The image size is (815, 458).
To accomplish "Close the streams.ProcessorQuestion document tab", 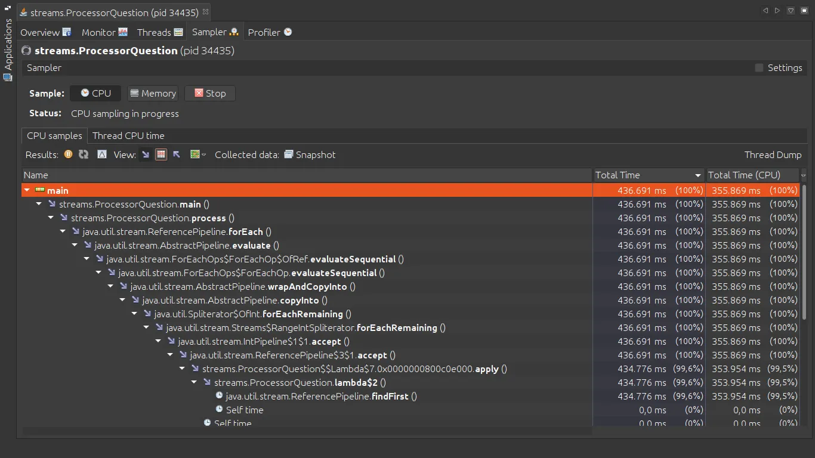I will pyautogui.click(x=205, y=11).
